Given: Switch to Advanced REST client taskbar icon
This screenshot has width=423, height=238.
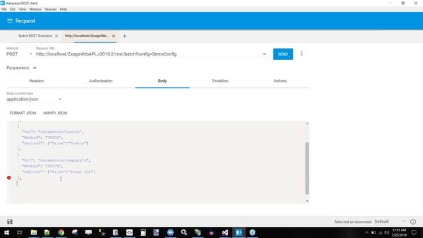Looking at the screenshot, I should [x=239, y=232].
